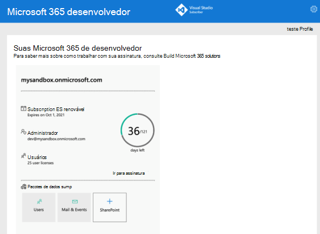Click the 36 days left progress ring

138,130
